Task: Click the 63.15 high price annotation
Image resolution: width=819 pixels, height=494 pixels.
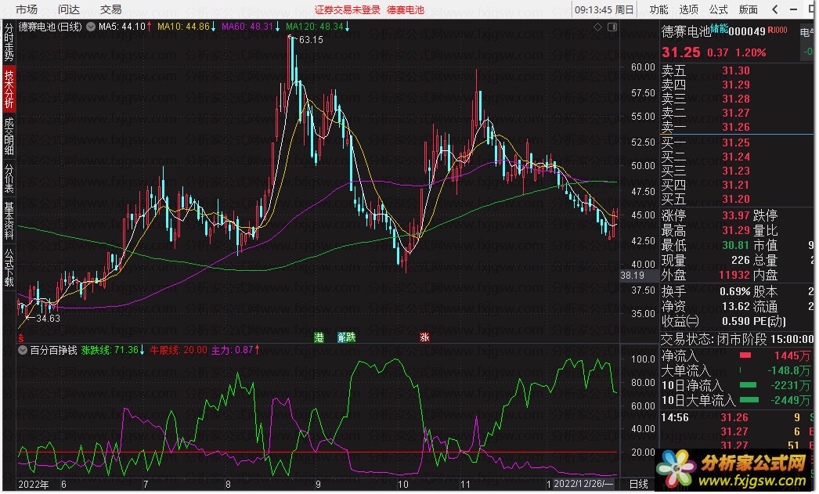Action: 311,40
